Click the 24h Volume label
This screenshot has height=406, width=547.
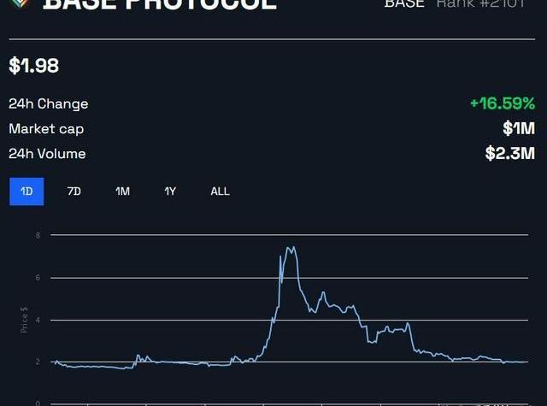click(x=47, y=154)
